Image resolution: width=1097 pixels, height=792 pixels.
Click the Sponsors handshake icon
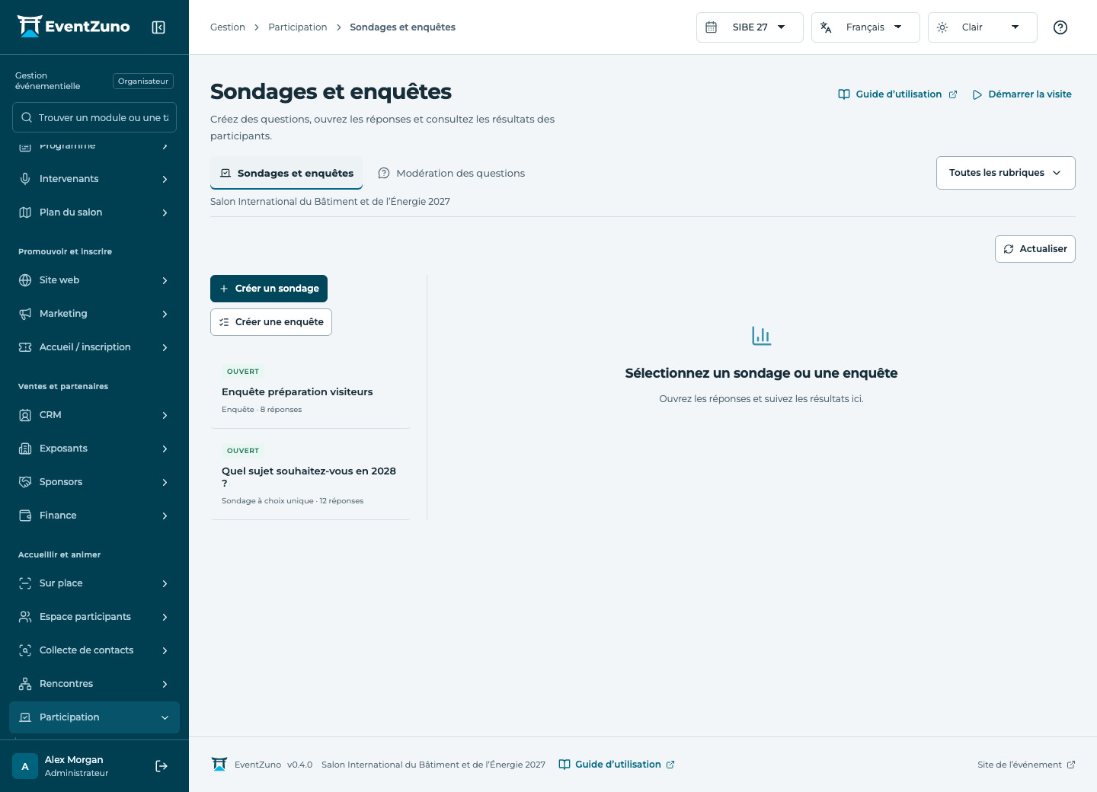tap(25, 482)
